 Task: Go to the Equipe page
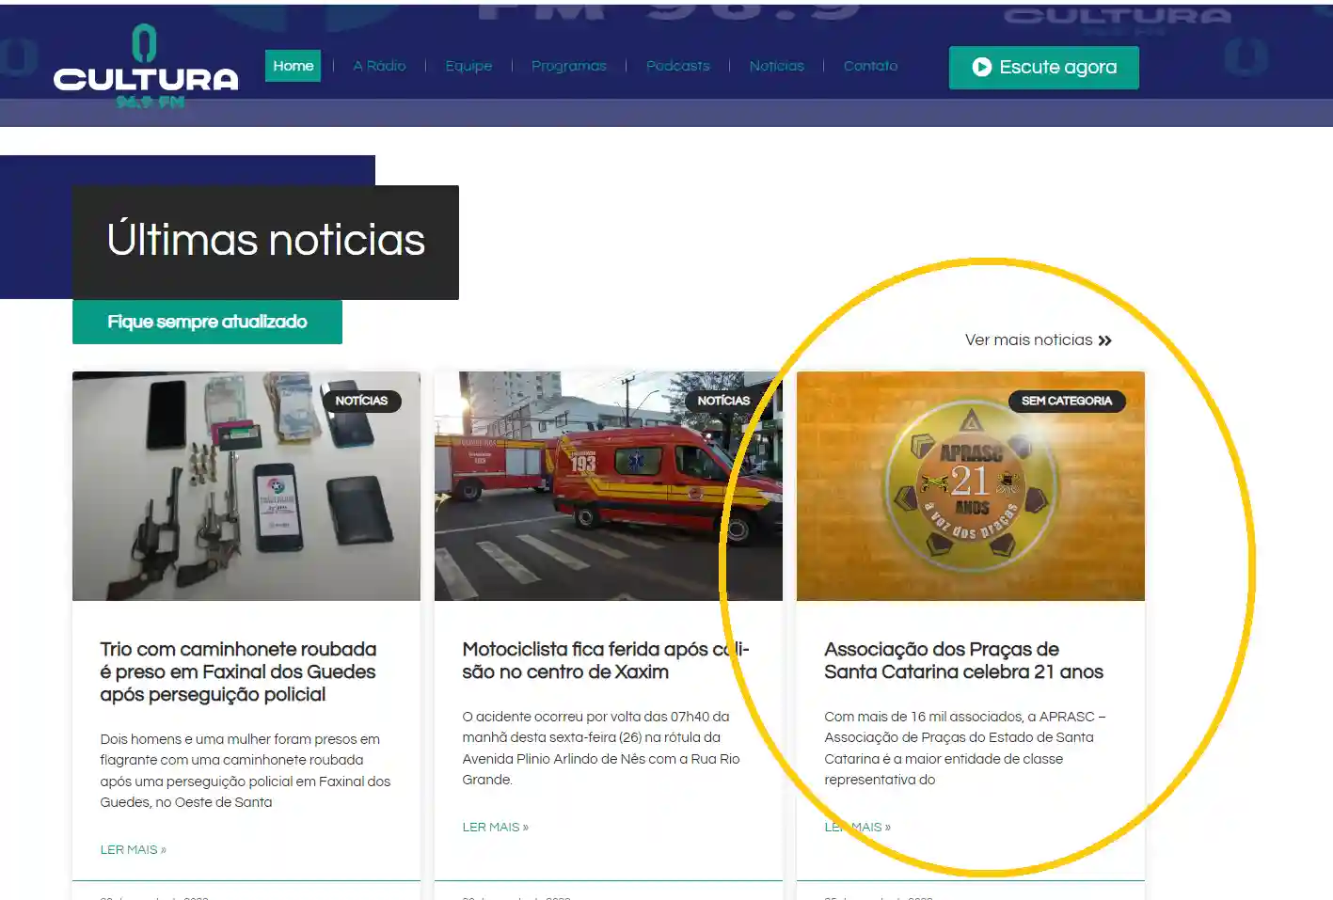pos(468,66)
